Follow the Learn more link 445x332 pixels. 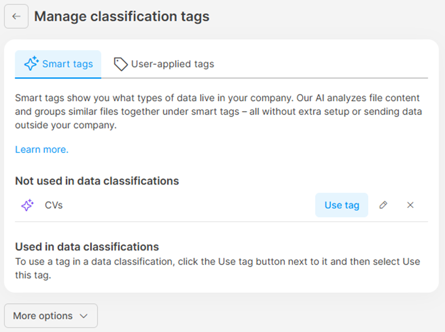tap(42, 150)
